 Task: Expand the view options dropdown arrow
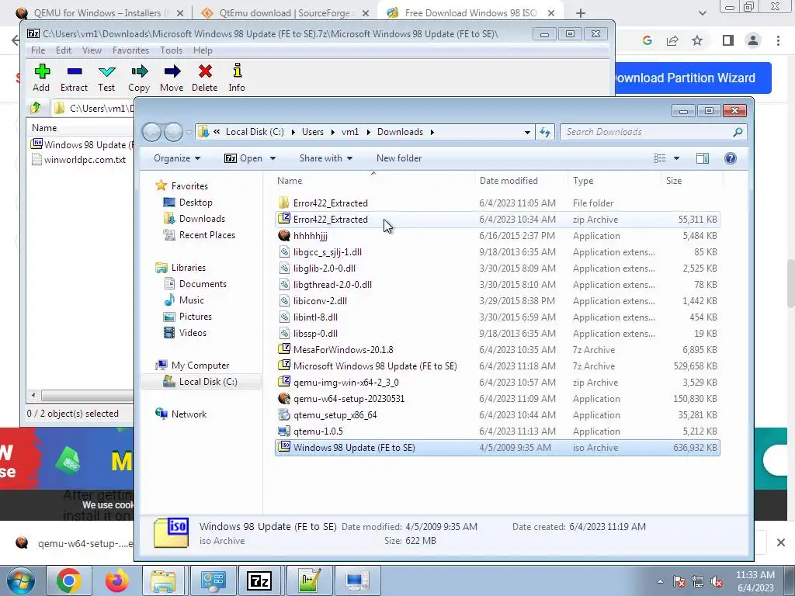point(676,158)
